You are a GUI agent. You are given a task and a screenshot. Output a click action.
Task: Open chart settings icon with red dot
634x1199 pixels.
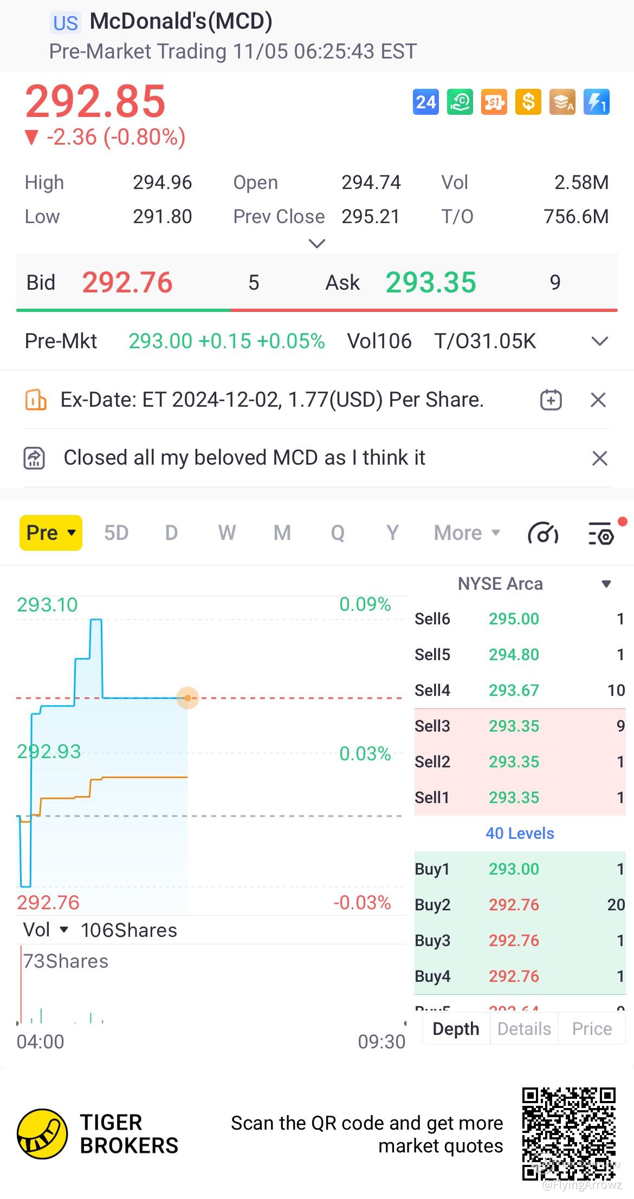601,533
